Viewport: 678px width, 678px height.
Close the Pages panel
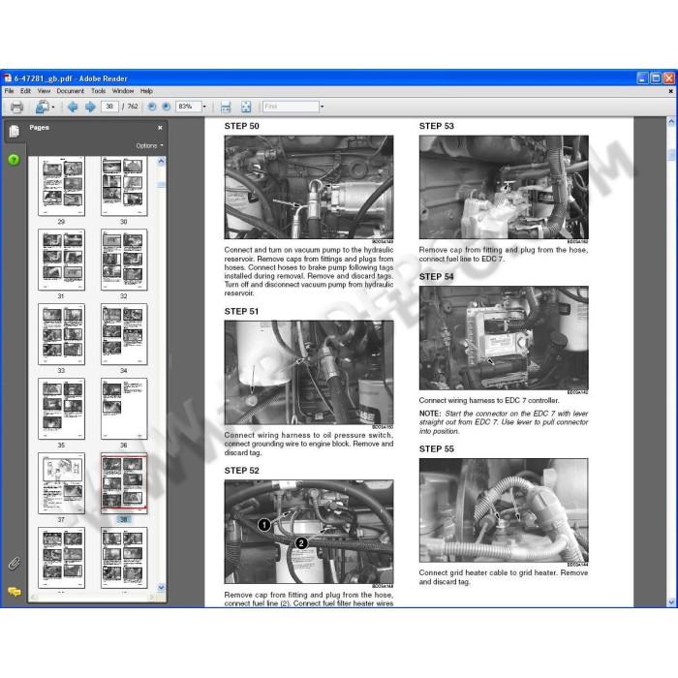160,128
